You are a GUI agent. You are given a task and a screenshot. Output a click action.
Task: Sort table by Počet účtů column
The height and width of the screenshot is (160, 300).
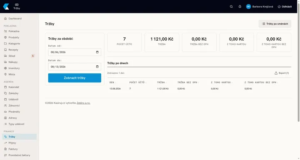(x=138, y=82)
